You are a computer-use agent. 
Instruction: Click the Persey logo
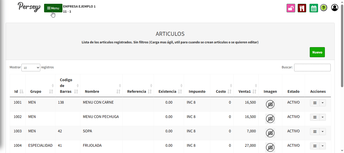click(x=29, y=7)
